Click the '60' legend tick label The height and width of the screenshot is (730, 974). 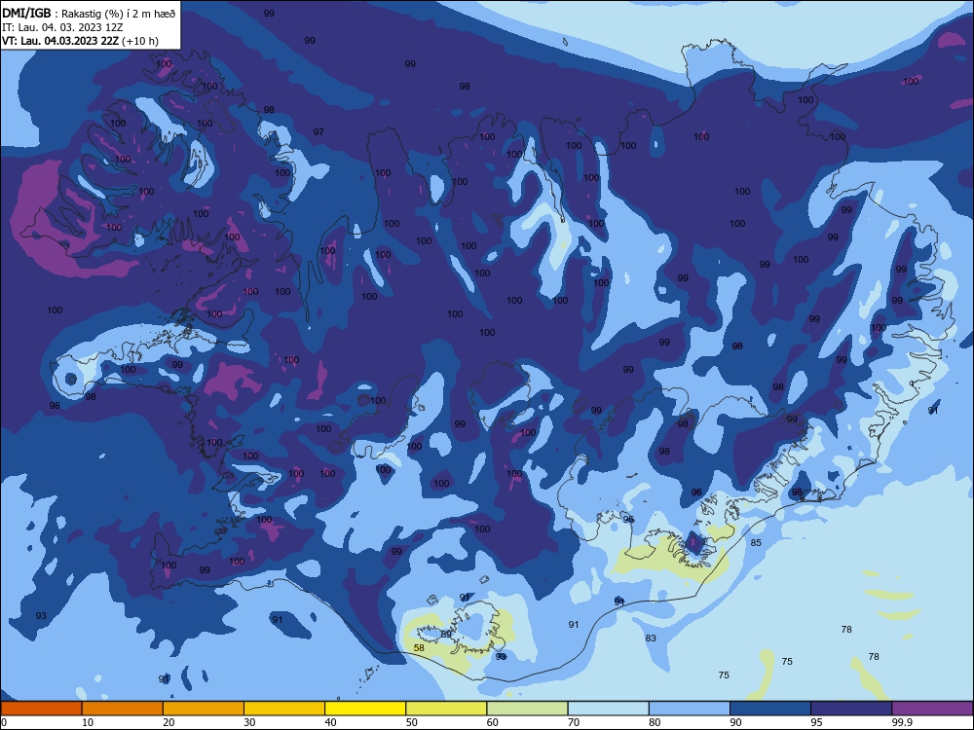point(493,722)
